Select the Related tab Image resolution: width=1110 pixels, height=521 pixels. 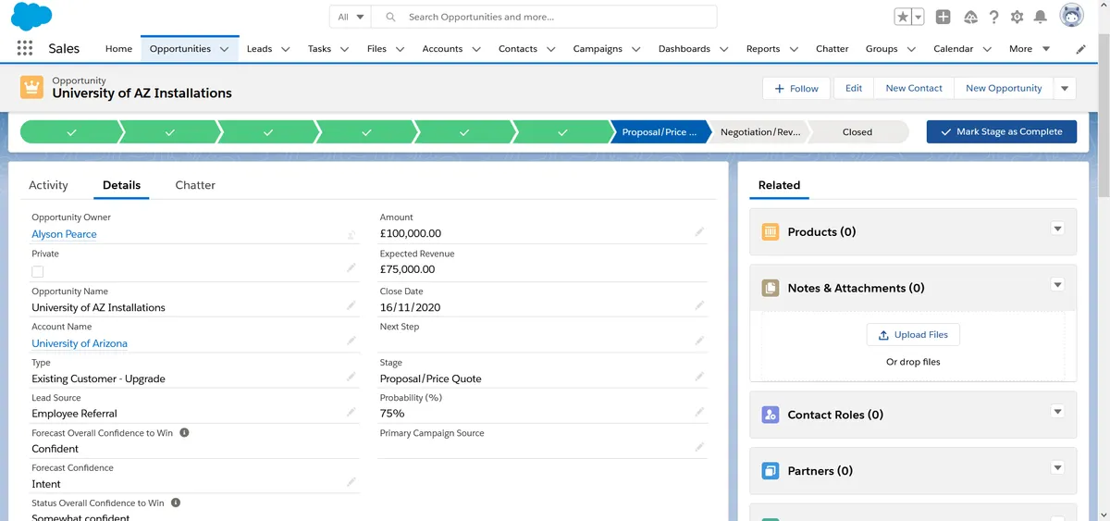(779, 185)
